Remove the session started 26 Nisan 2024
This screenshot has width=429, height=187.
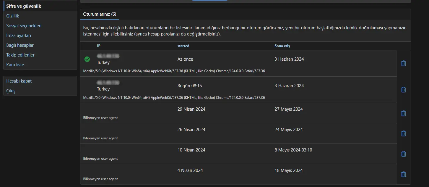404,133
